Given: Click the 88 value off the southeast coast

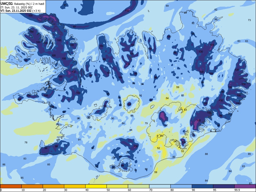Looking at the screenshot, I should pyautogui.click(x=206, y=154).
